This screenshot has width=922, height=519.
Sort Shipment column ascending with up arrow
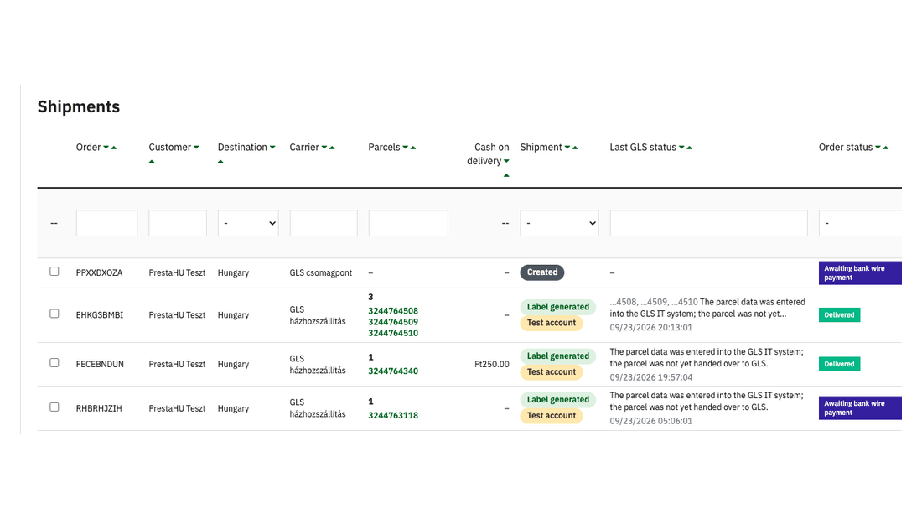[x=575, y=148]
